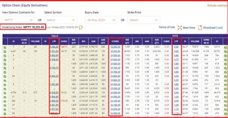Open the NIFTY options contracts dropdown
The image size is (228, 118).
18,20
